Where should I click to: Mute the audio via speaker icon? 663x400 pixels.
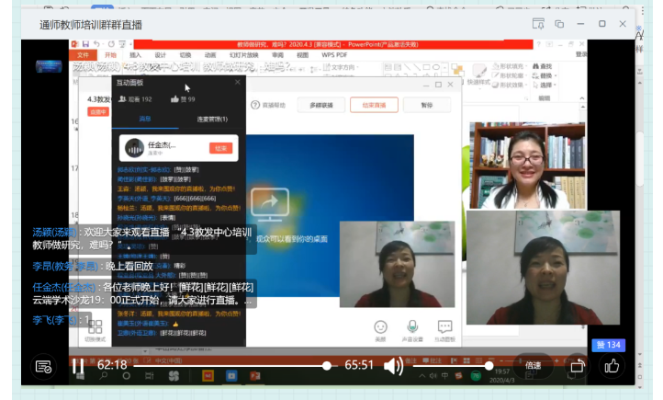(393, 365)
